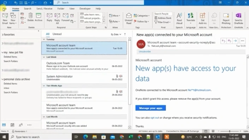This screenshot has height=140, width=249.
Task: Click the Reply icon in ribbon
Action: [49, 17]
